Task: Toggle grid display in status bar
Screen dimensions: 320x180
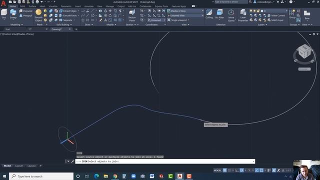Action: click(224, 170)
